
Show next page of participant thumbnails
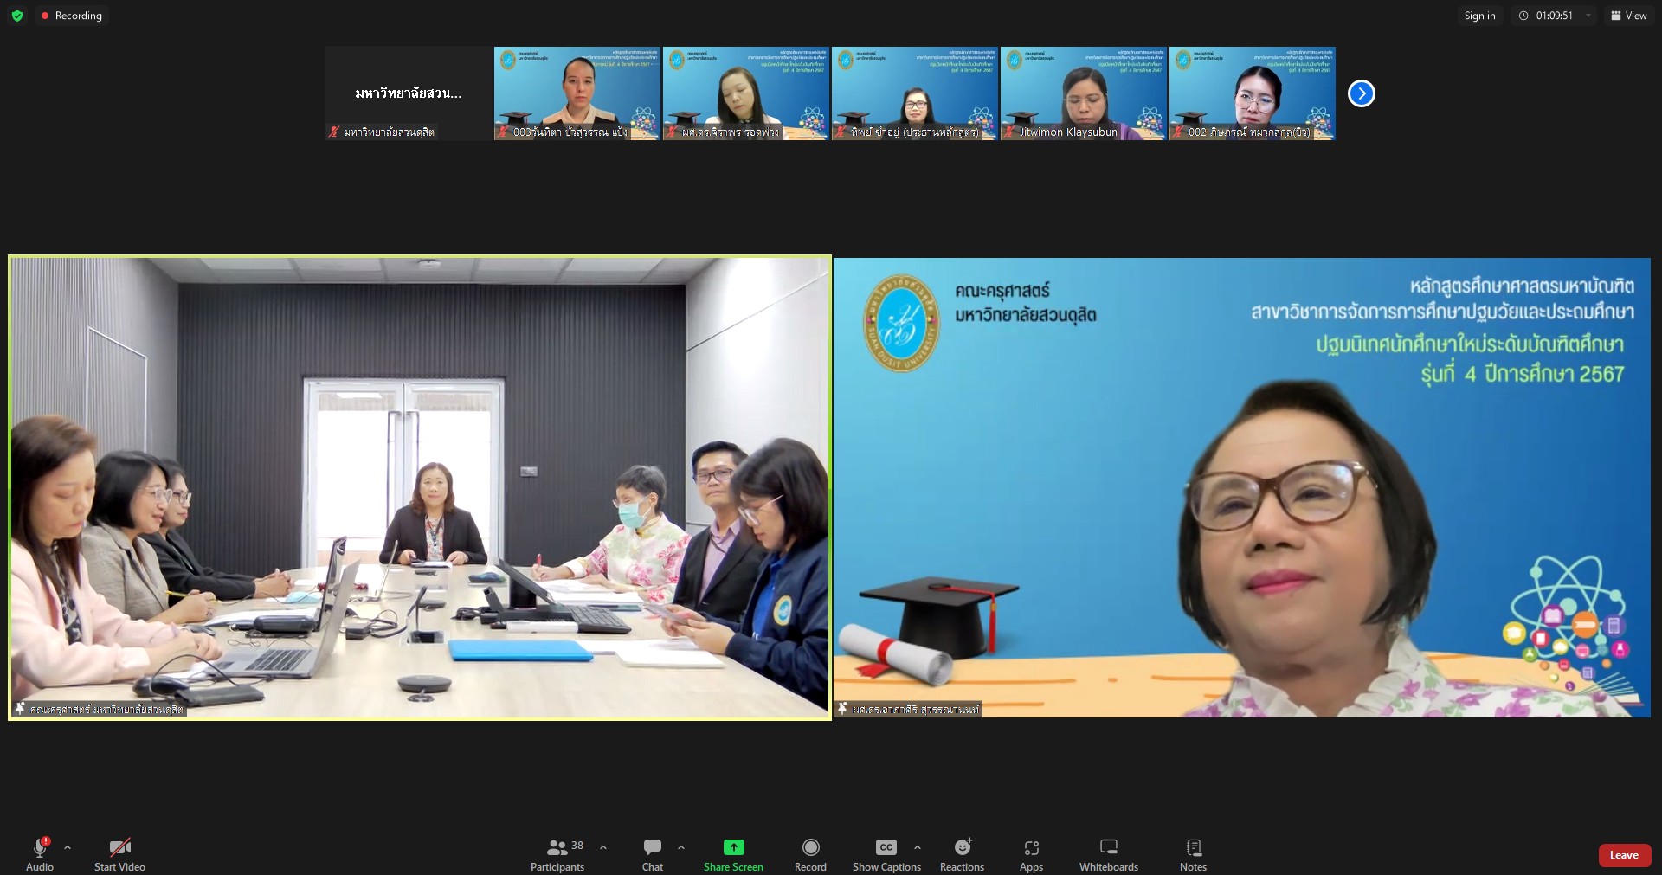click(x=1361, y=93)
